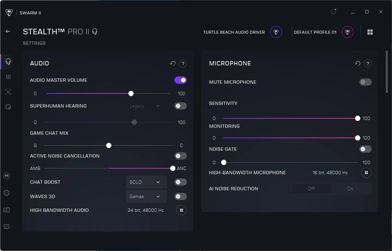Open High Bandwidth Audio format options
The height and width of the screenshot is (251, 392).
point(181,210)
